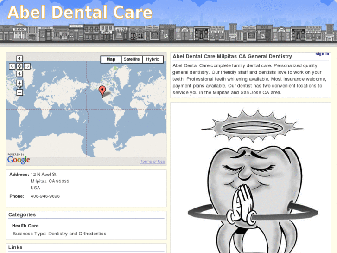Click the USA country line in address
Viewport: 337px width, 253px height.
(x=35, y=188)
